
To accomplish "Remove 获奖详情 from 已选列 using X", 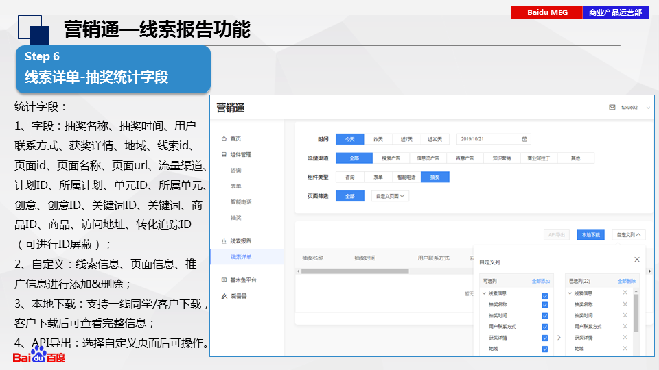I will click(x=625, y=337).
